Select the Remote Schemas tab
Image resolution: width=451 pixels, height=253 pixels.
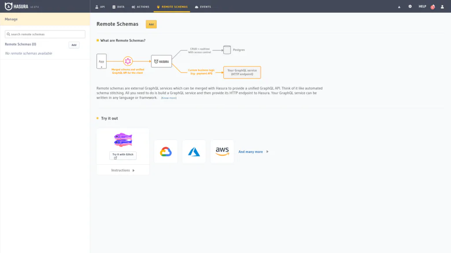(x=172, y=7)
